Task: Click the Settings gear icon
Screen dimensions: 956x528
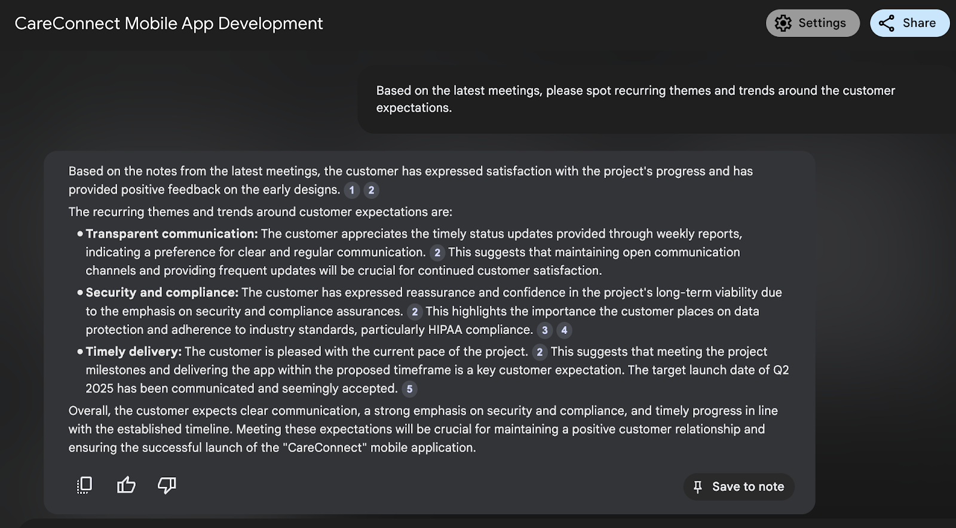Action: (783, 23)
